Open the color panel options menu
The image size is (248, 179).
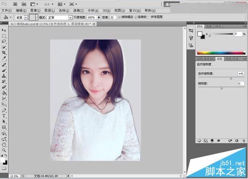(245, 26)
